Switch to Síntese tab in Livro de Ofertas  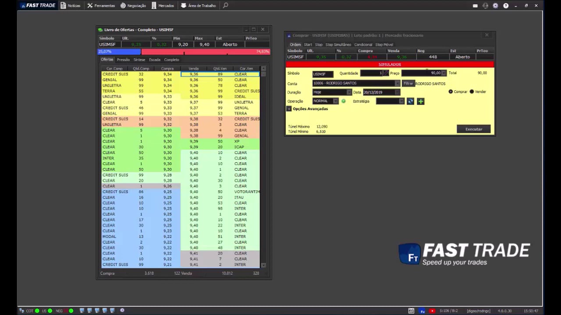pyautogui.click(x=139, y=59)
